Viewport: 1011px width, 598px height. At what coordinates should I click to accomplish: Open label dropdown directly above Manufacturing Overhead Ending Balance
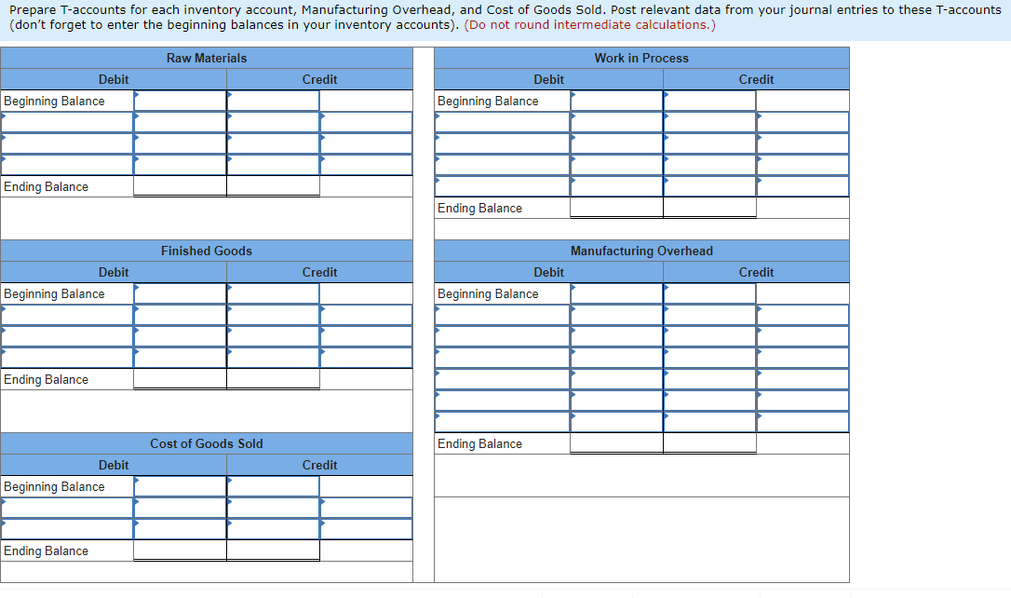click(x=503, y=422)
